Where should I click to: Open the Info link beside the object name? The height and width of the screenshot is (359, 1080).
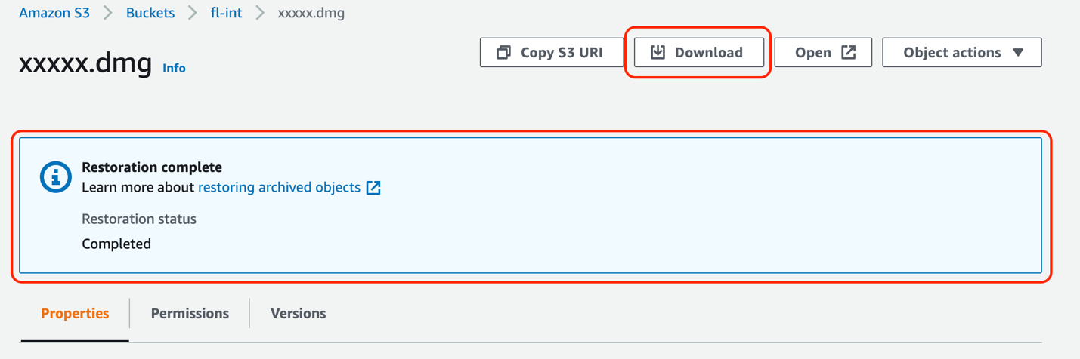174,68
